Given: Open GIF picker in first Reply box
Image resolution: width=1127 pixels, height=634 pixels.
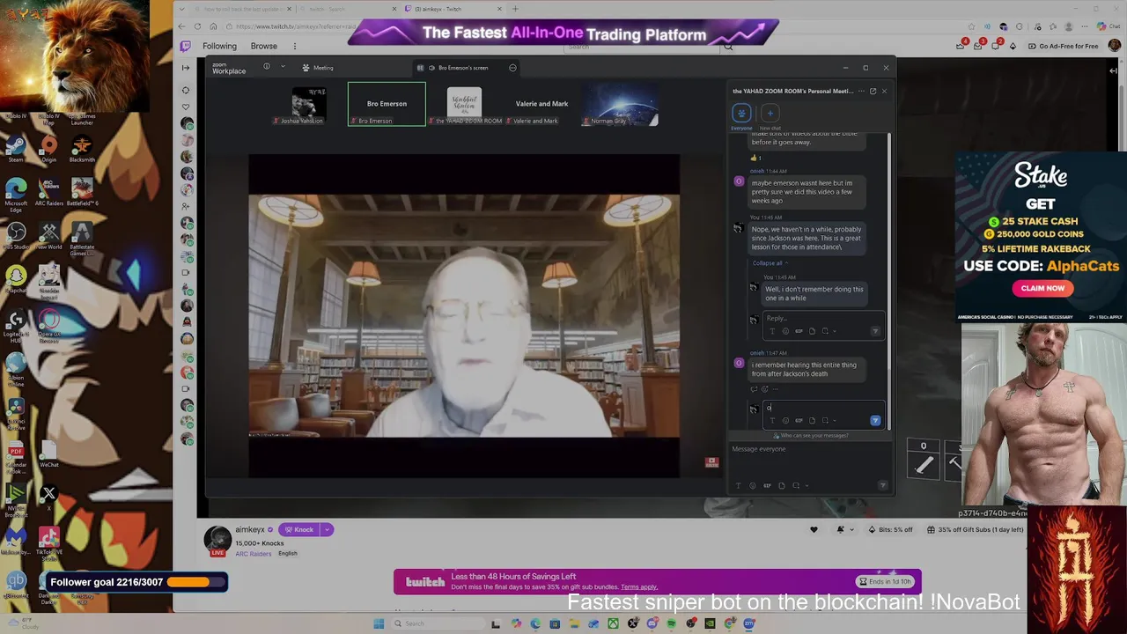Looking at the screenshot, I should (x=799, y=331).
